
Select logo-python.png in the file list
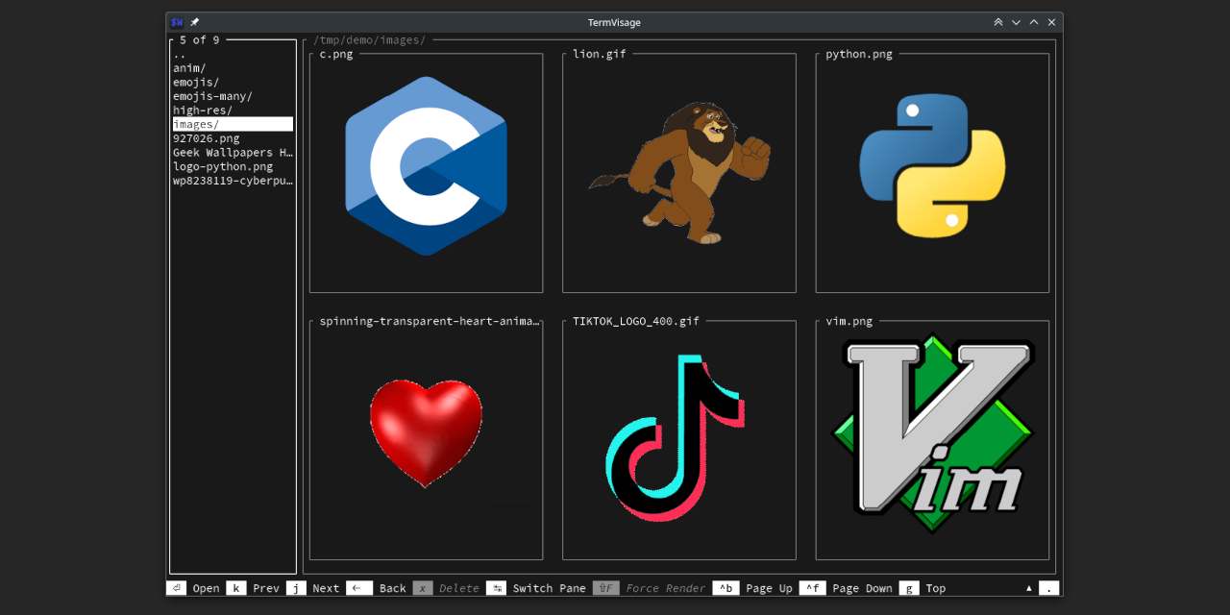[x=223, y=166]
